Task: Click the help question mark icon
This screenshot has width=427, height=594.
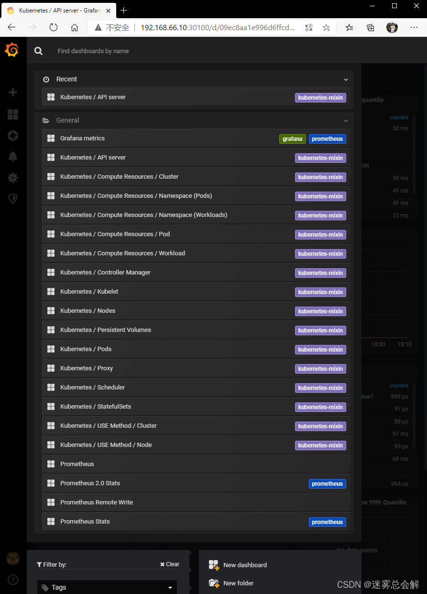Action: point(13,579)
